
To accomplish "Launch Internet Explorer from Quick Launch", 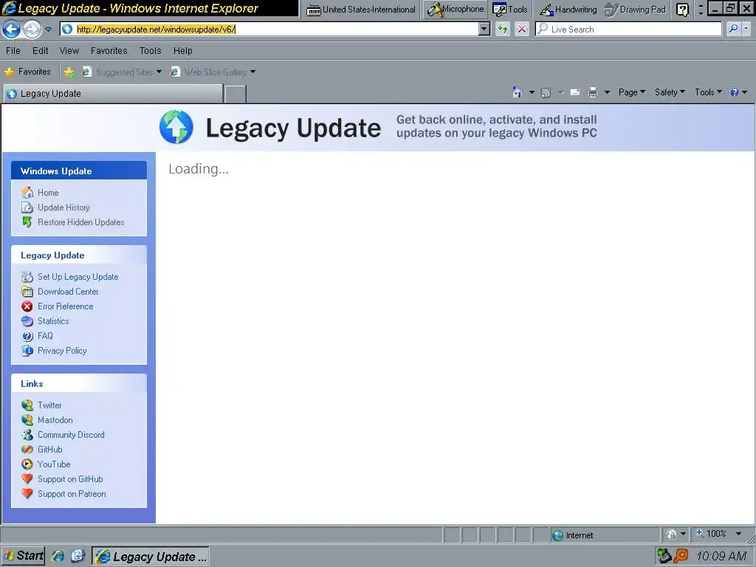I will 58,556.
